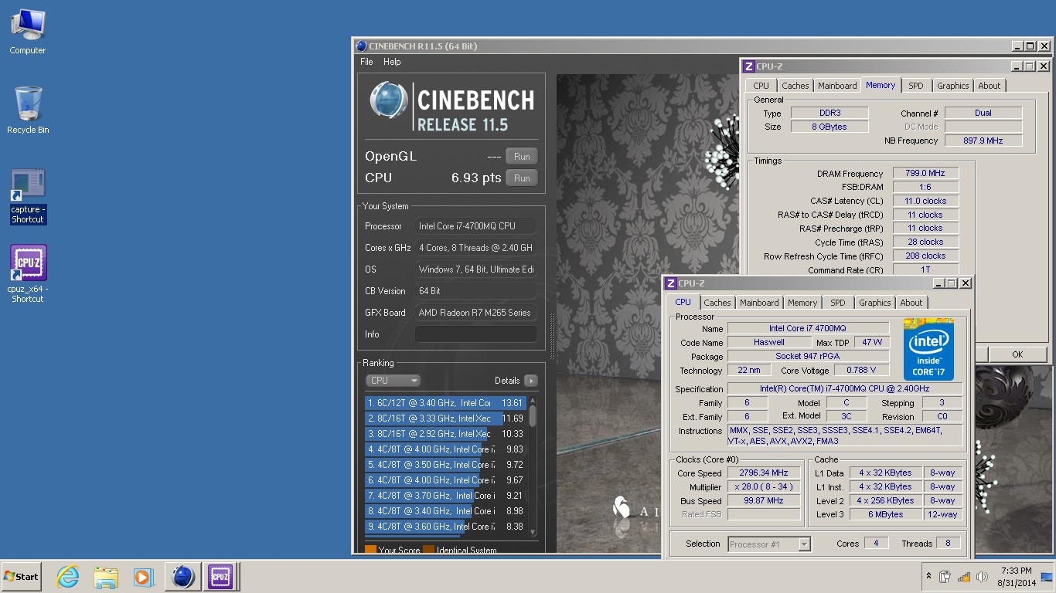Click NB Frequency value 897.9 MHz
The image size is (1056, 593).
(x=983, y=141)
